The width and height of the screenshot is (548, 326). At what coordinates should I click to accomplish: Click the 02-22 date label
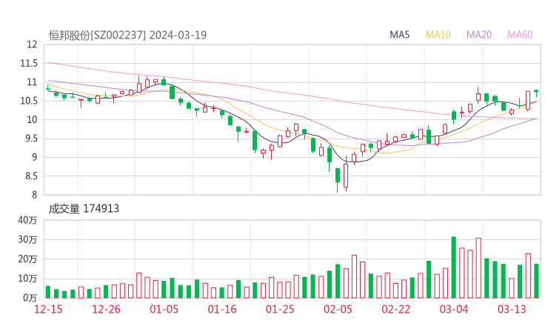tap(396, 309)
